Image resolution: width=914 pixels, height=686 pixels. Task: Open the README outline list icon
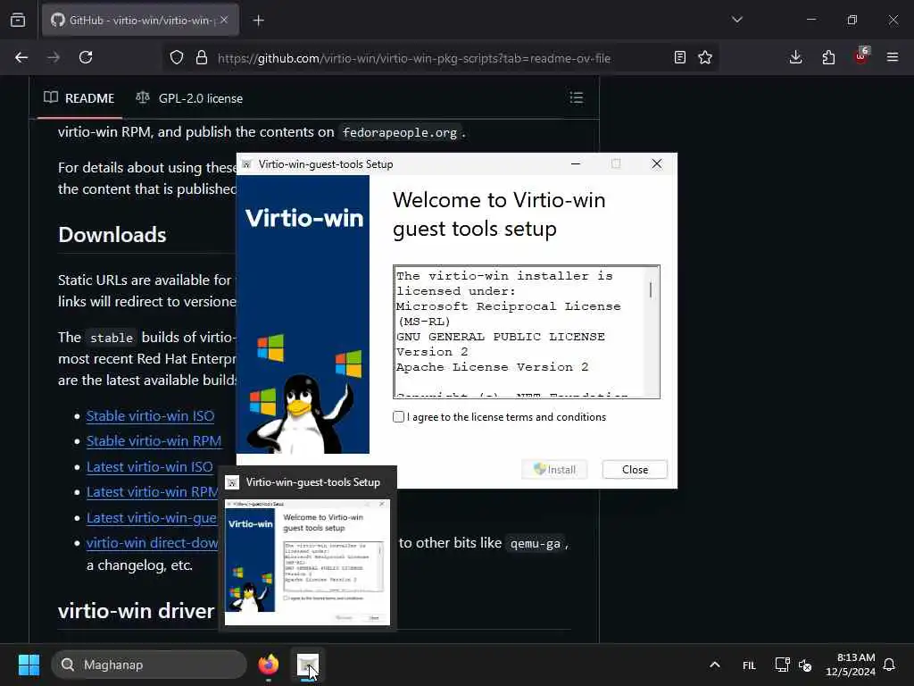pyautogui.click(x=576, y=97)
